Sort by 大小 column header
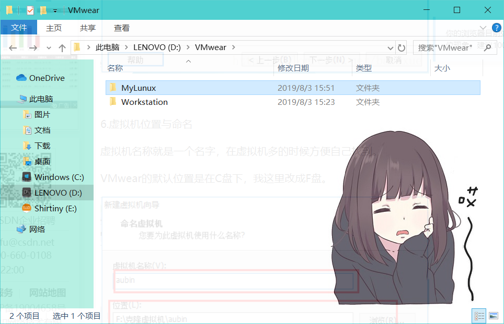Image resolution: width=504 pixels, height=324 pixels. tap(442, 68)
